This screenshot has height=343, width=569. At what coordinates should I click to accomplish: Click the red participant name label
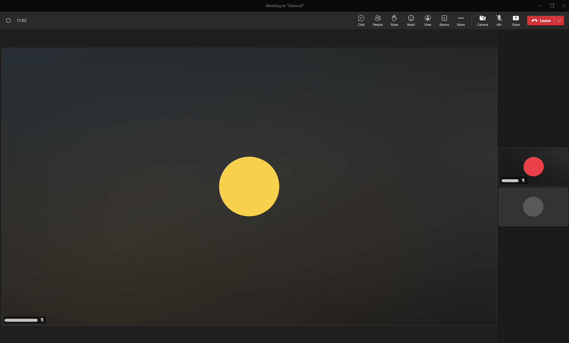click(x=510, y=181)
